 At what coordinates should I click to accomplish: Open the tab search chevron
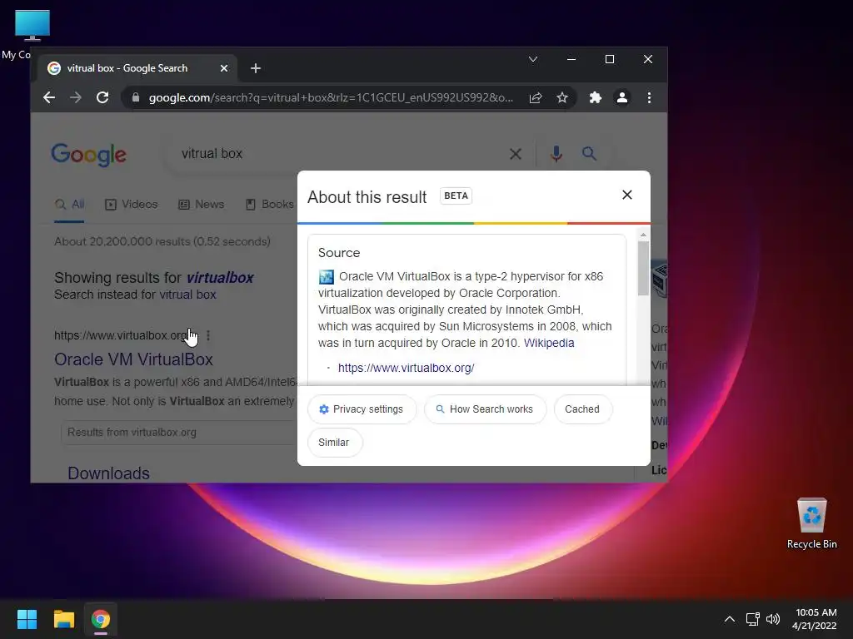pyautogui.click(x=533, y=59)
